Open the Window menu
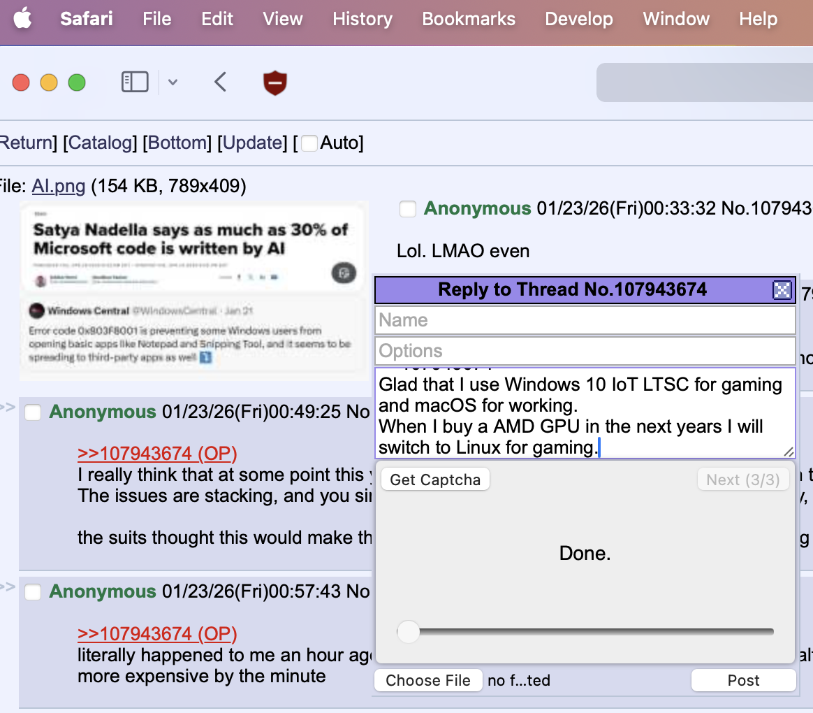The height and width of the screenshot is (713, 813). click(x=676, y=19)
